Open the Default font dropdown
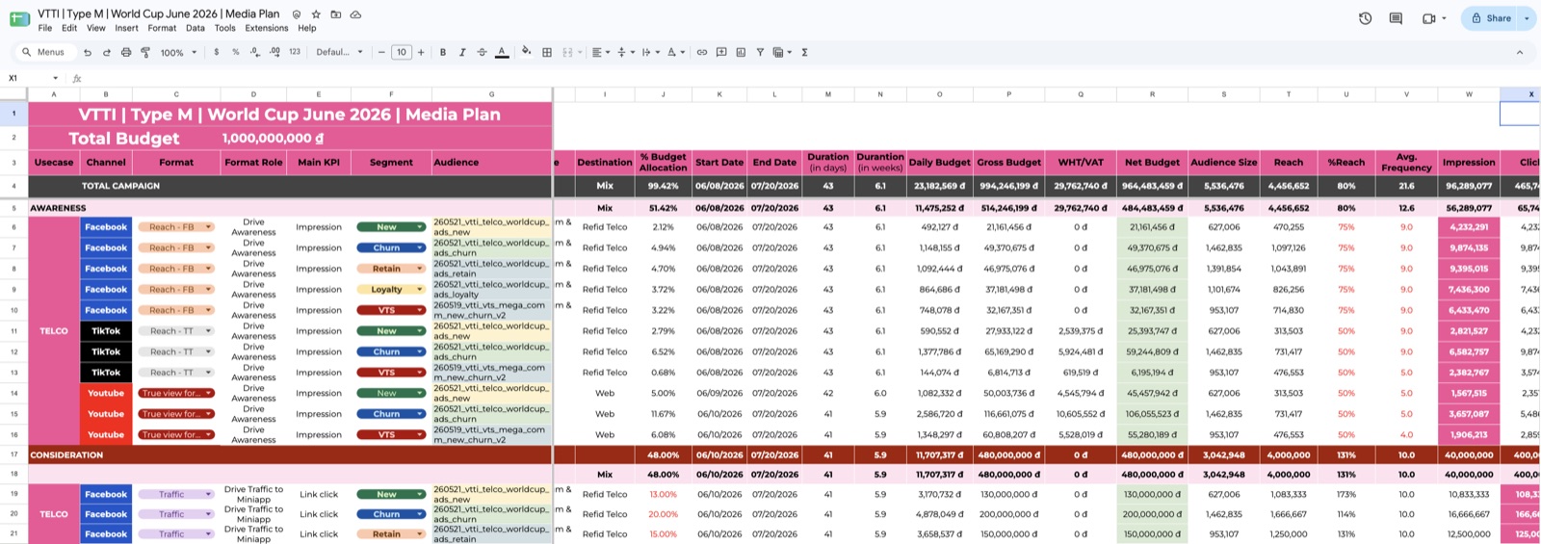Screen dimensions: 1541x544 coord(339,52)
